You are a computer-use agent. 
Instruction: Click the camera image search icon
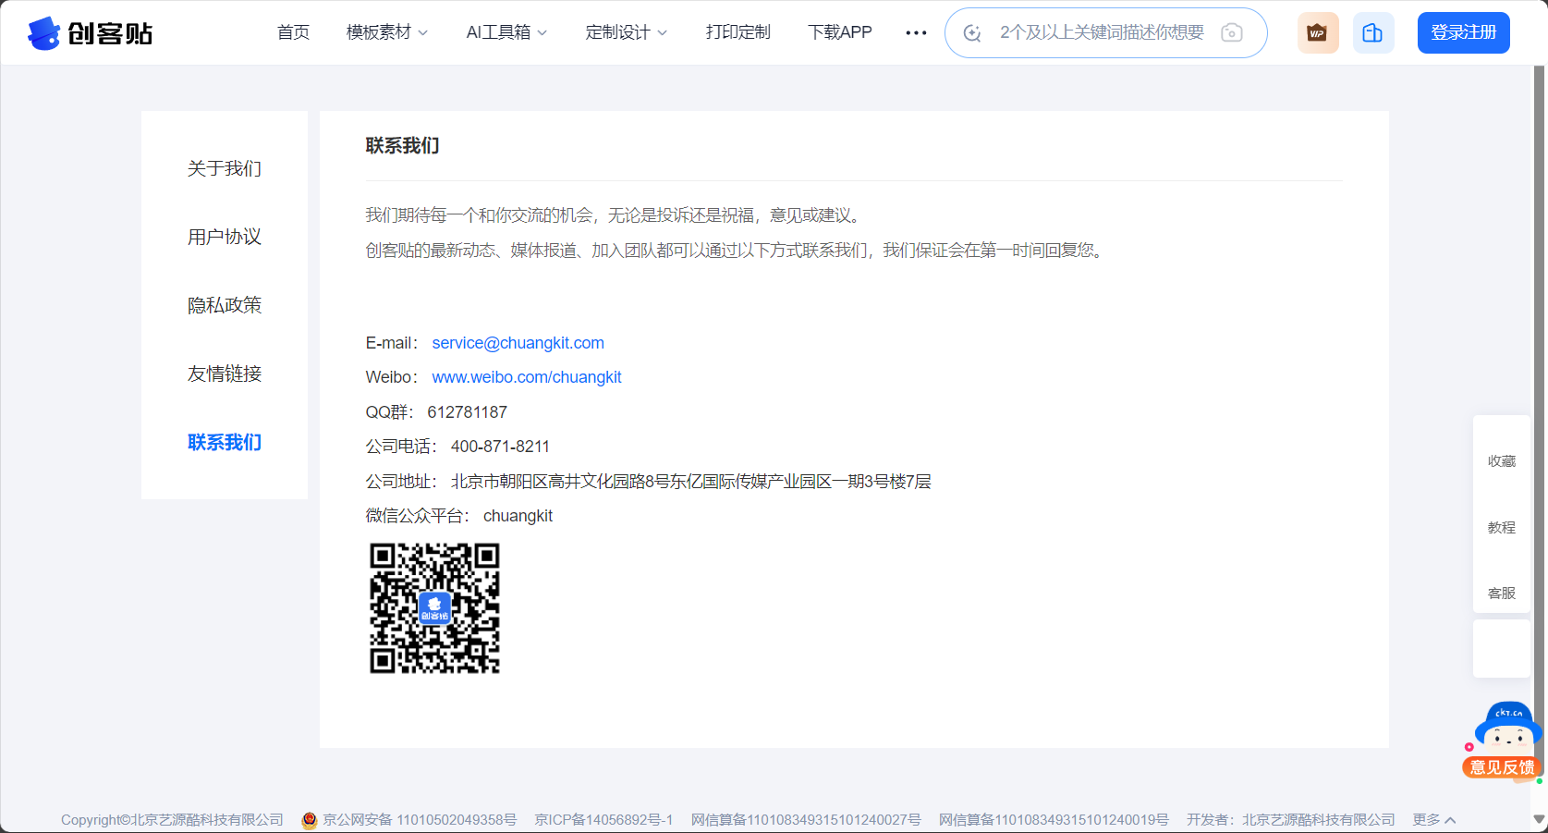[1231, 33]
